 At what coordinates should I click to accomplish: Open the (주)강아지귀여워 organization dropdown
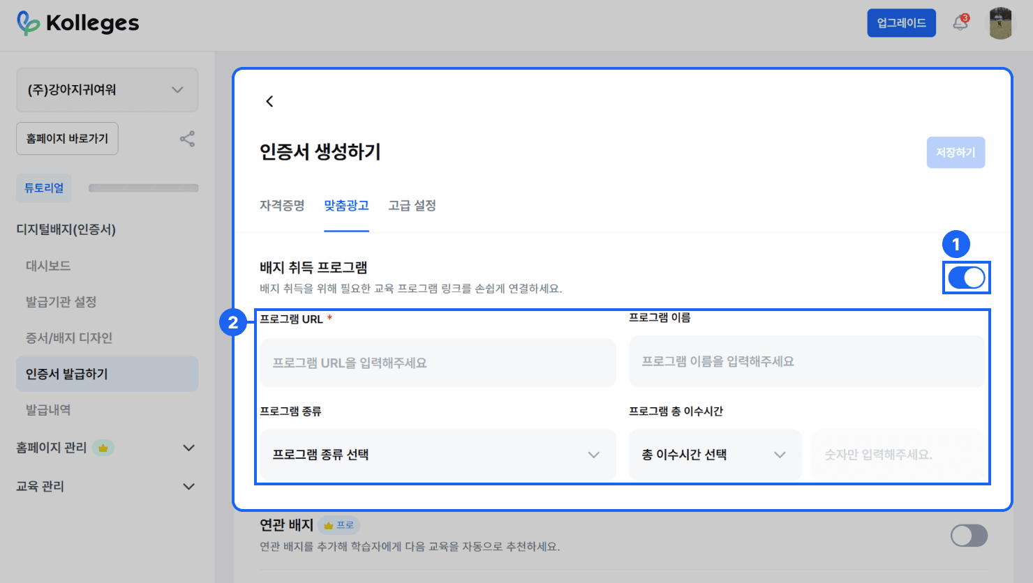(x=107, y=90)
